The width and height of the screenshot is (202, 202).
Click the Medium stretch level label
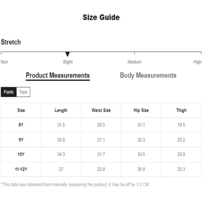134,62
